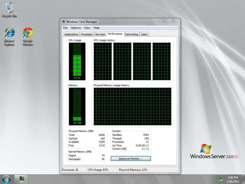Select the Networking tab
This screenshot has height=184, width=245.
point(132,34)
